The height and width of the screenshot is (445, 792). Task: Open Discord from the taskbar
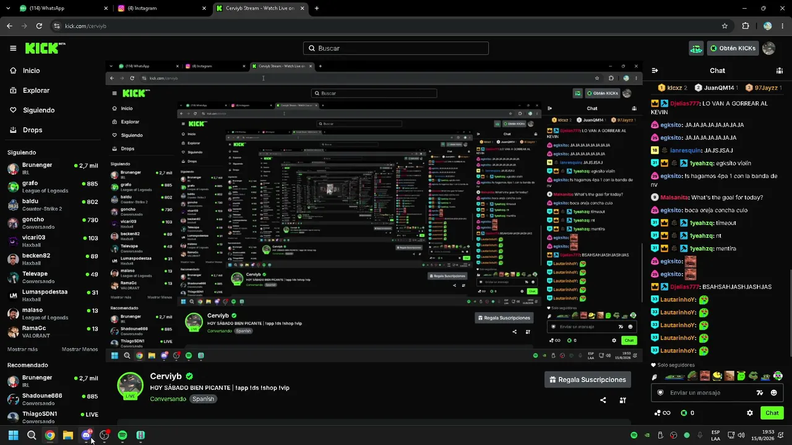pyautogui.click(x=87, y=435)
